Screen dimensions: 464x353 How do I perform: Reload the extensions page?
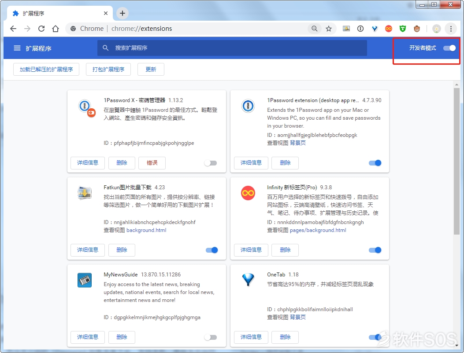coord(41,29)
